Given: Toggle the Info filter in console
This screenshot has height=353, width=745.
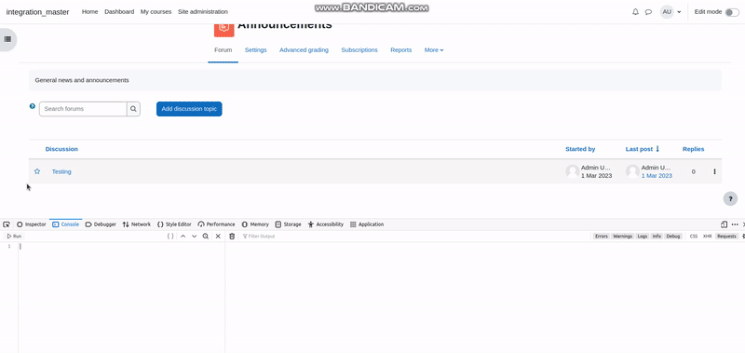Looking at the screenshot, I should click(x=657, y=237).
